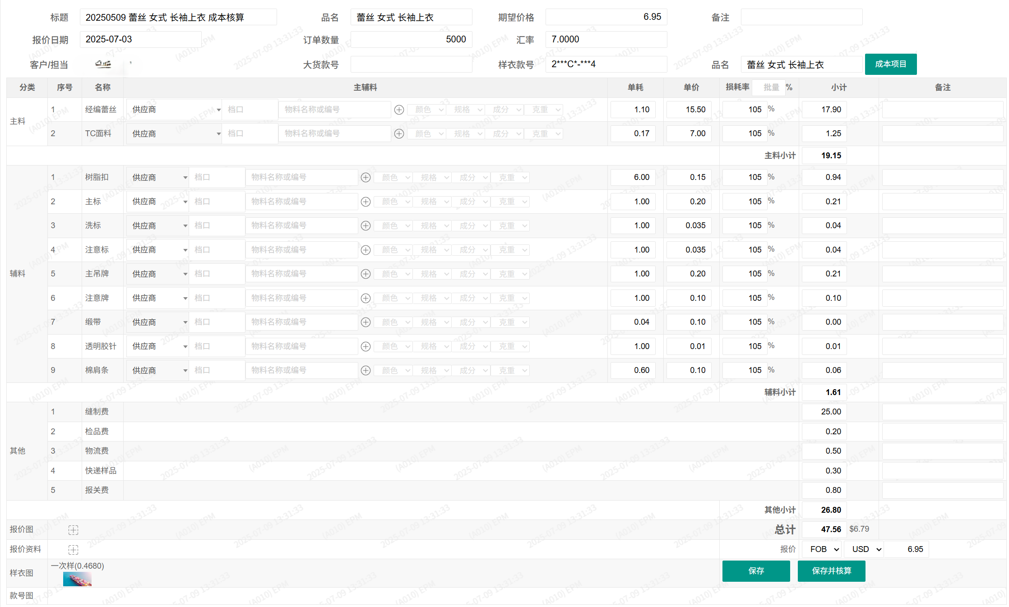This screenshot has width=1009, height=607.
Task: Edit the 订单数量 field
Action: point(411,39)
